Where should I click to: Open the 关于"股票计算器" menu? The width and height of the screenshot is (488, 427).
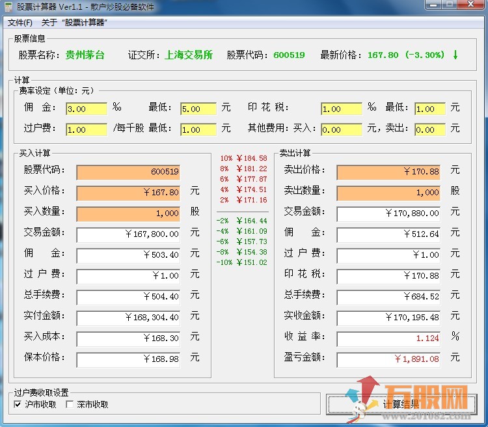[x=74, y=23]
